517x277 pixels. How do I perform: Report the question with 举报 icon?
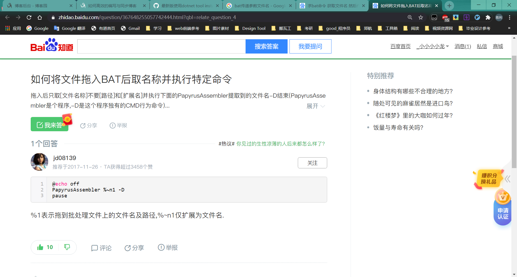point(118,125)
